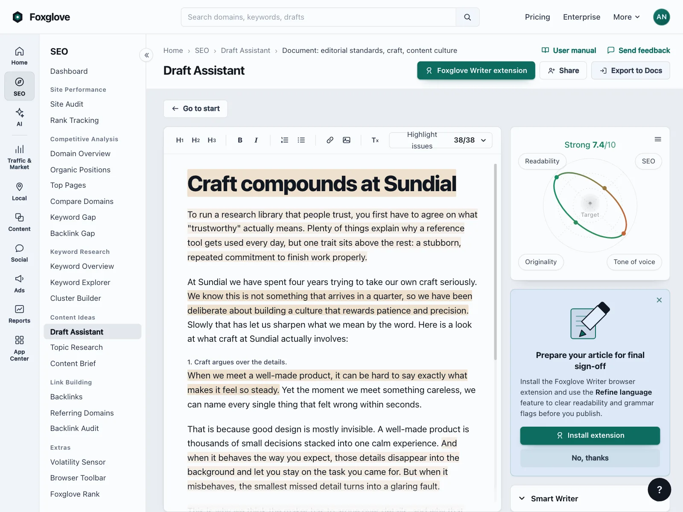Close the final sign-off promo card
Screen dimensions: 683x512
659,300
